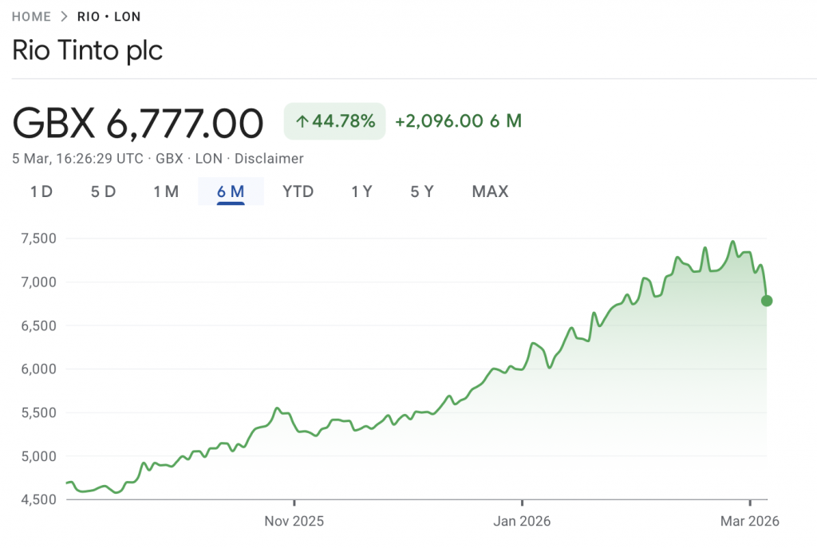817x548 pixels.
Task: Select the 5D chart view
Action: [x=103, y=191]
